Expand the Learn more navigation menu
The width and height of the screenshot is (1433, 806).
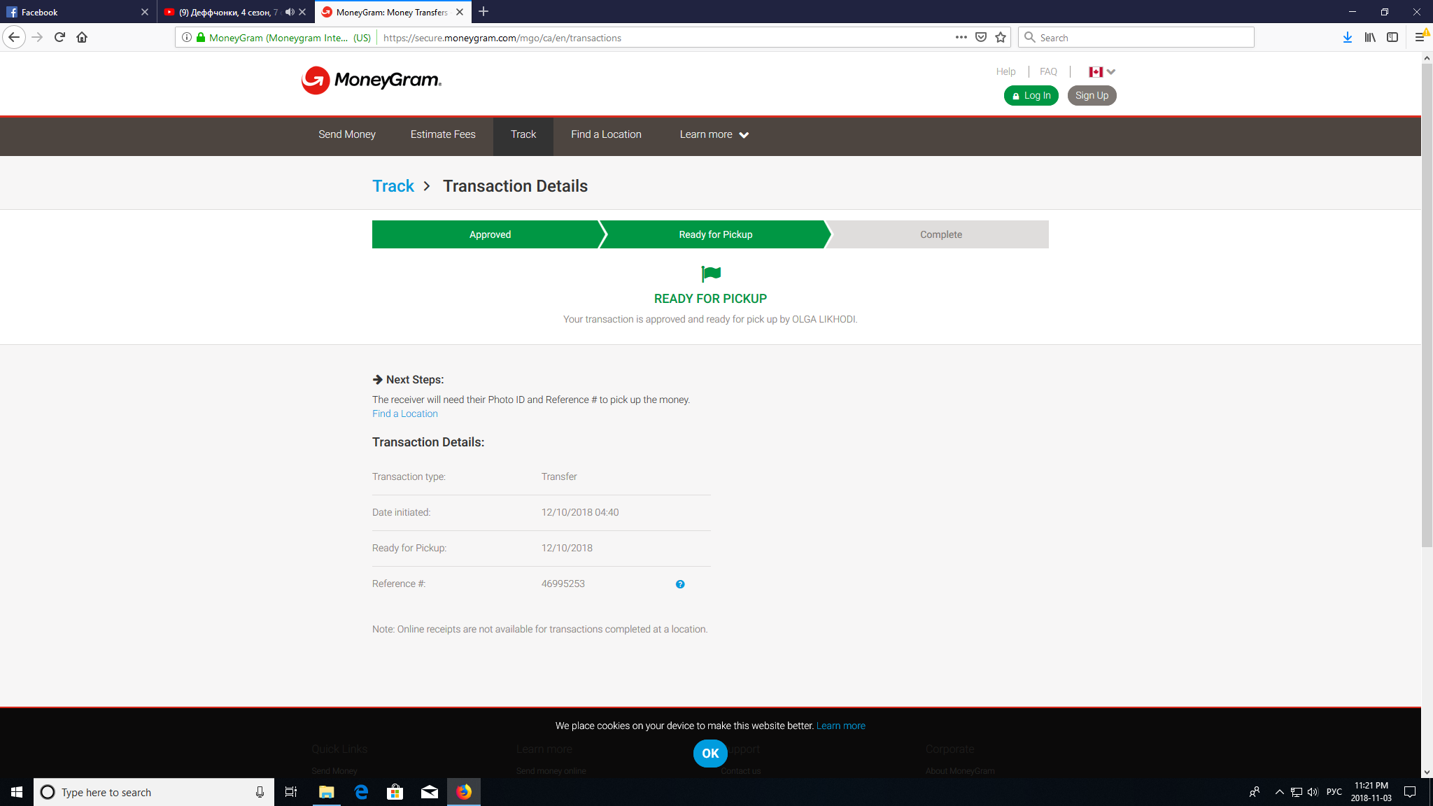[x=714, y=135]
